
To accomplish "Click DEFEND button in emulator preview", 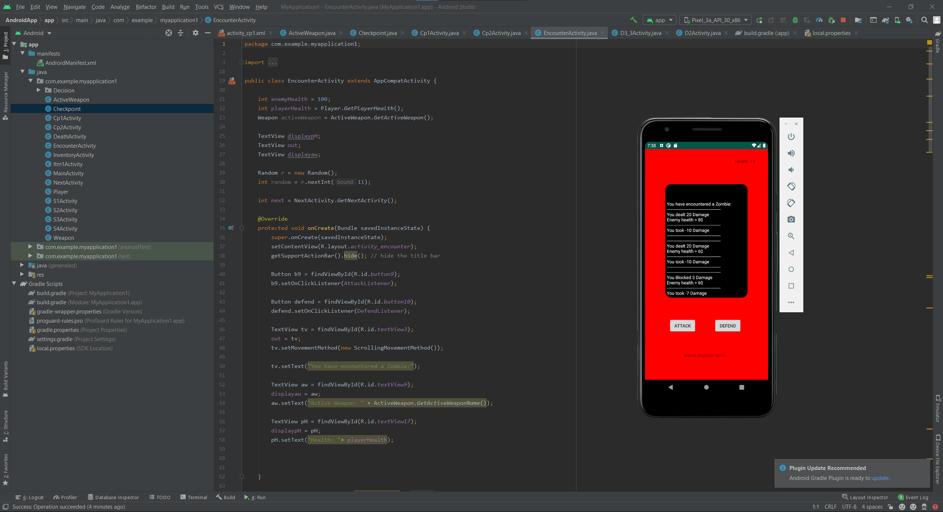I will click(727, 325).
